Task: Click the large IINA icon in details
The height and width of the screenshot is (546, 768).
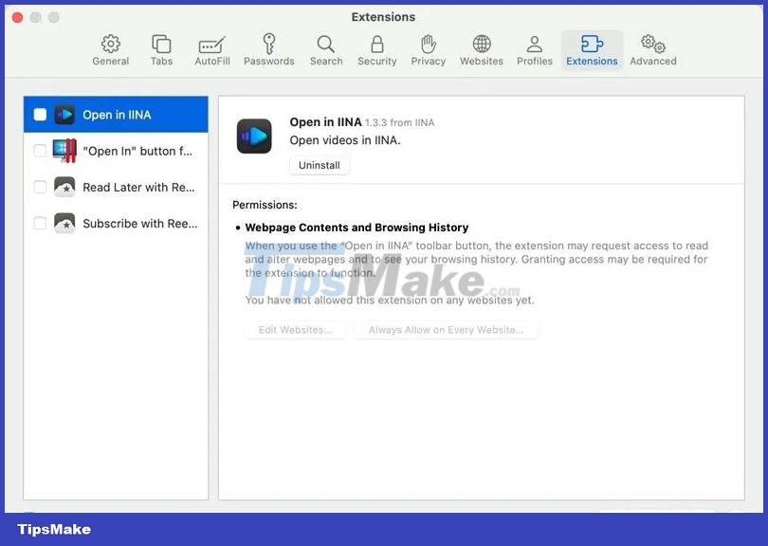Action: pyautogui.click(x=254, y=136)
